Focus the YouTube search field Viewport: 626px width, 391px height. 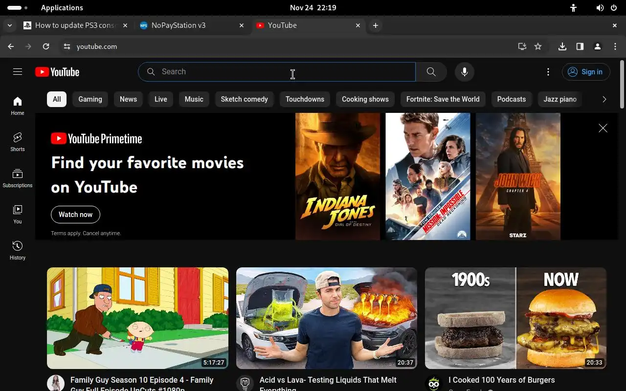tap(277, 72)
